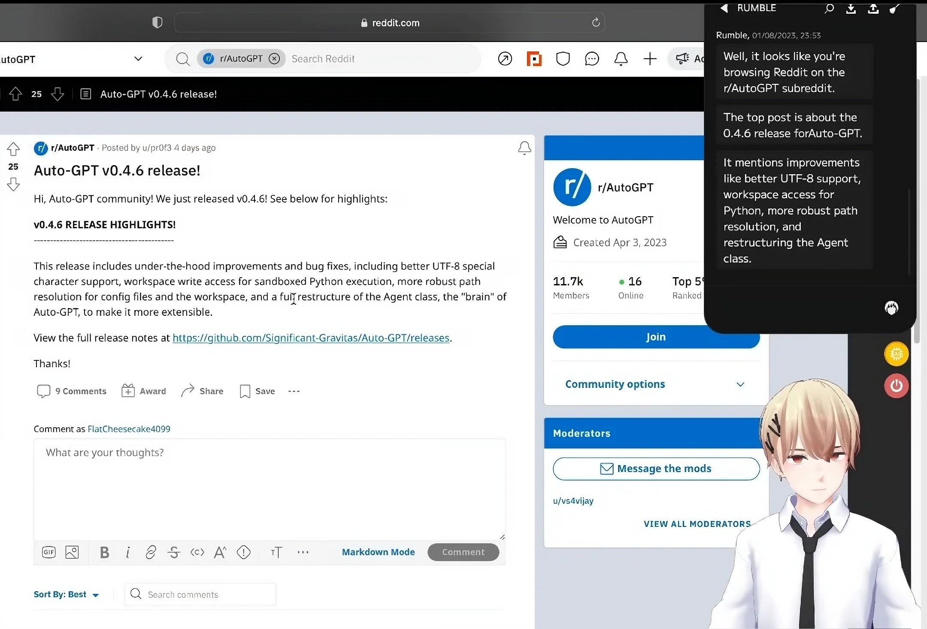Click the red power button overlay
The width and height of the screenshot is (927, 629).
click(x=896, y=386)
